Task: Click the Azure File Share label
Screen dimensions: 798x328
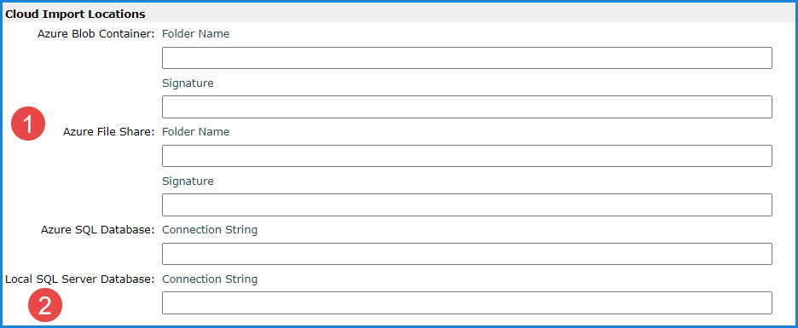Action: coord(109,132)
